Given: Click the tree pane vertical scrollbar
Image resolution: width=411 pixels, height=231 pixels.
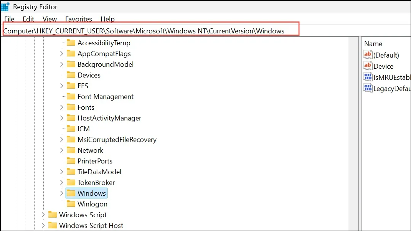Looking at the screenshot, I should click(x=353, y=134).
